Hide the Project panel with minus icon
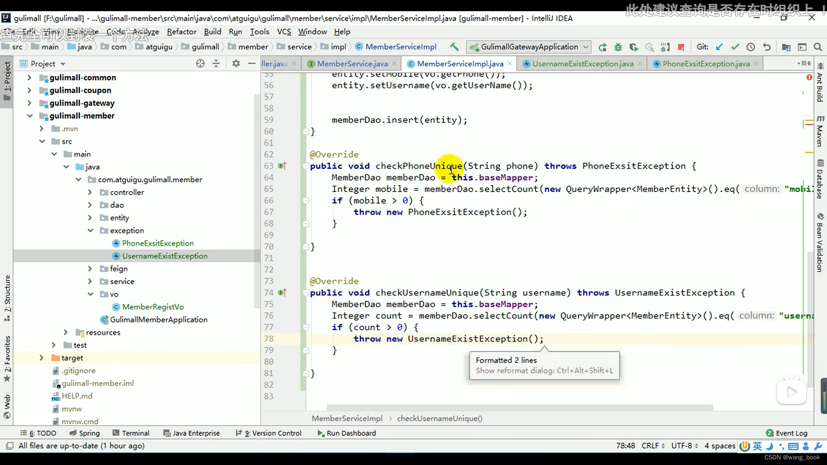The width and height of the screenshot is (827, 465). coord(252,64)
